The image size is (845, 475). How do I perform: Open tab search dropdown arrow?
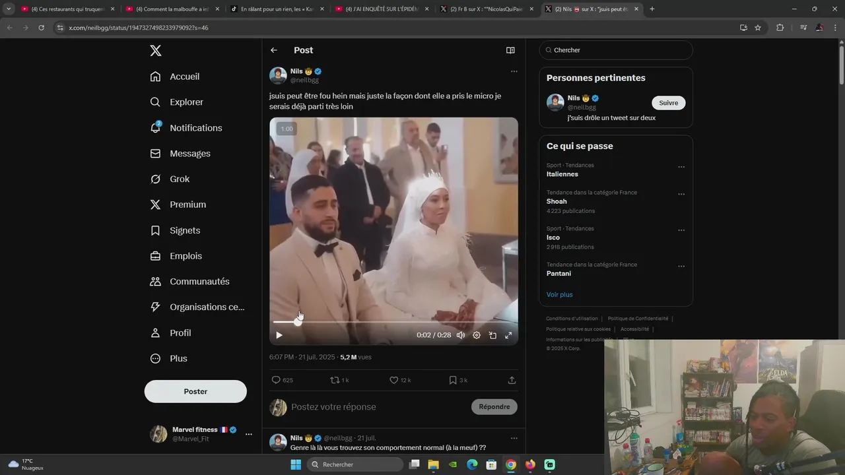tap(9, 9)
